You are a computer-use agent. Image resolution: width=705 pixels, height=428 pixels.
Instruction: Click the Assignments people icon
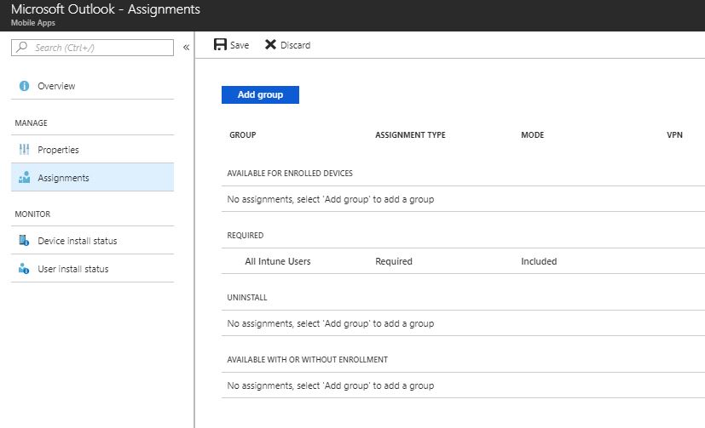click(x=24, y=178)
